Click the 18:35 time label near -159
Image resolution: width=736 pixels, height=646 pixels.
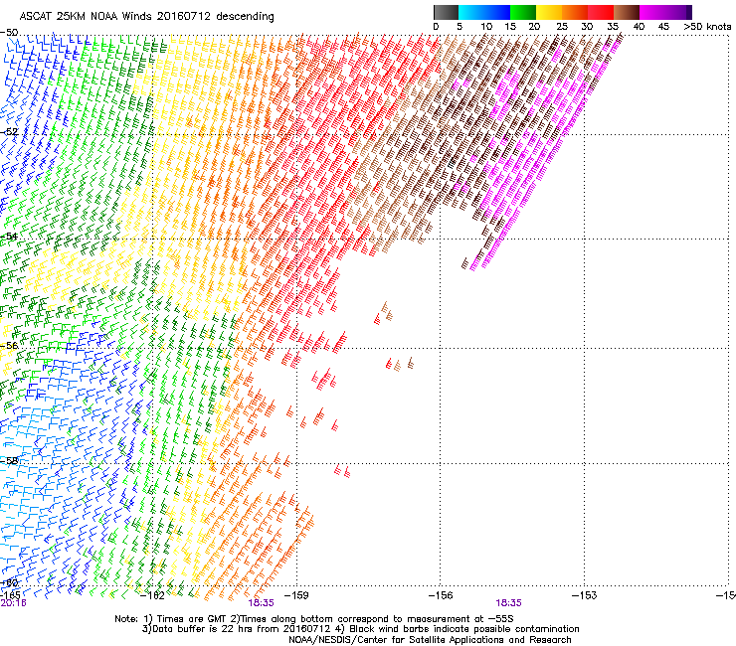261,603
